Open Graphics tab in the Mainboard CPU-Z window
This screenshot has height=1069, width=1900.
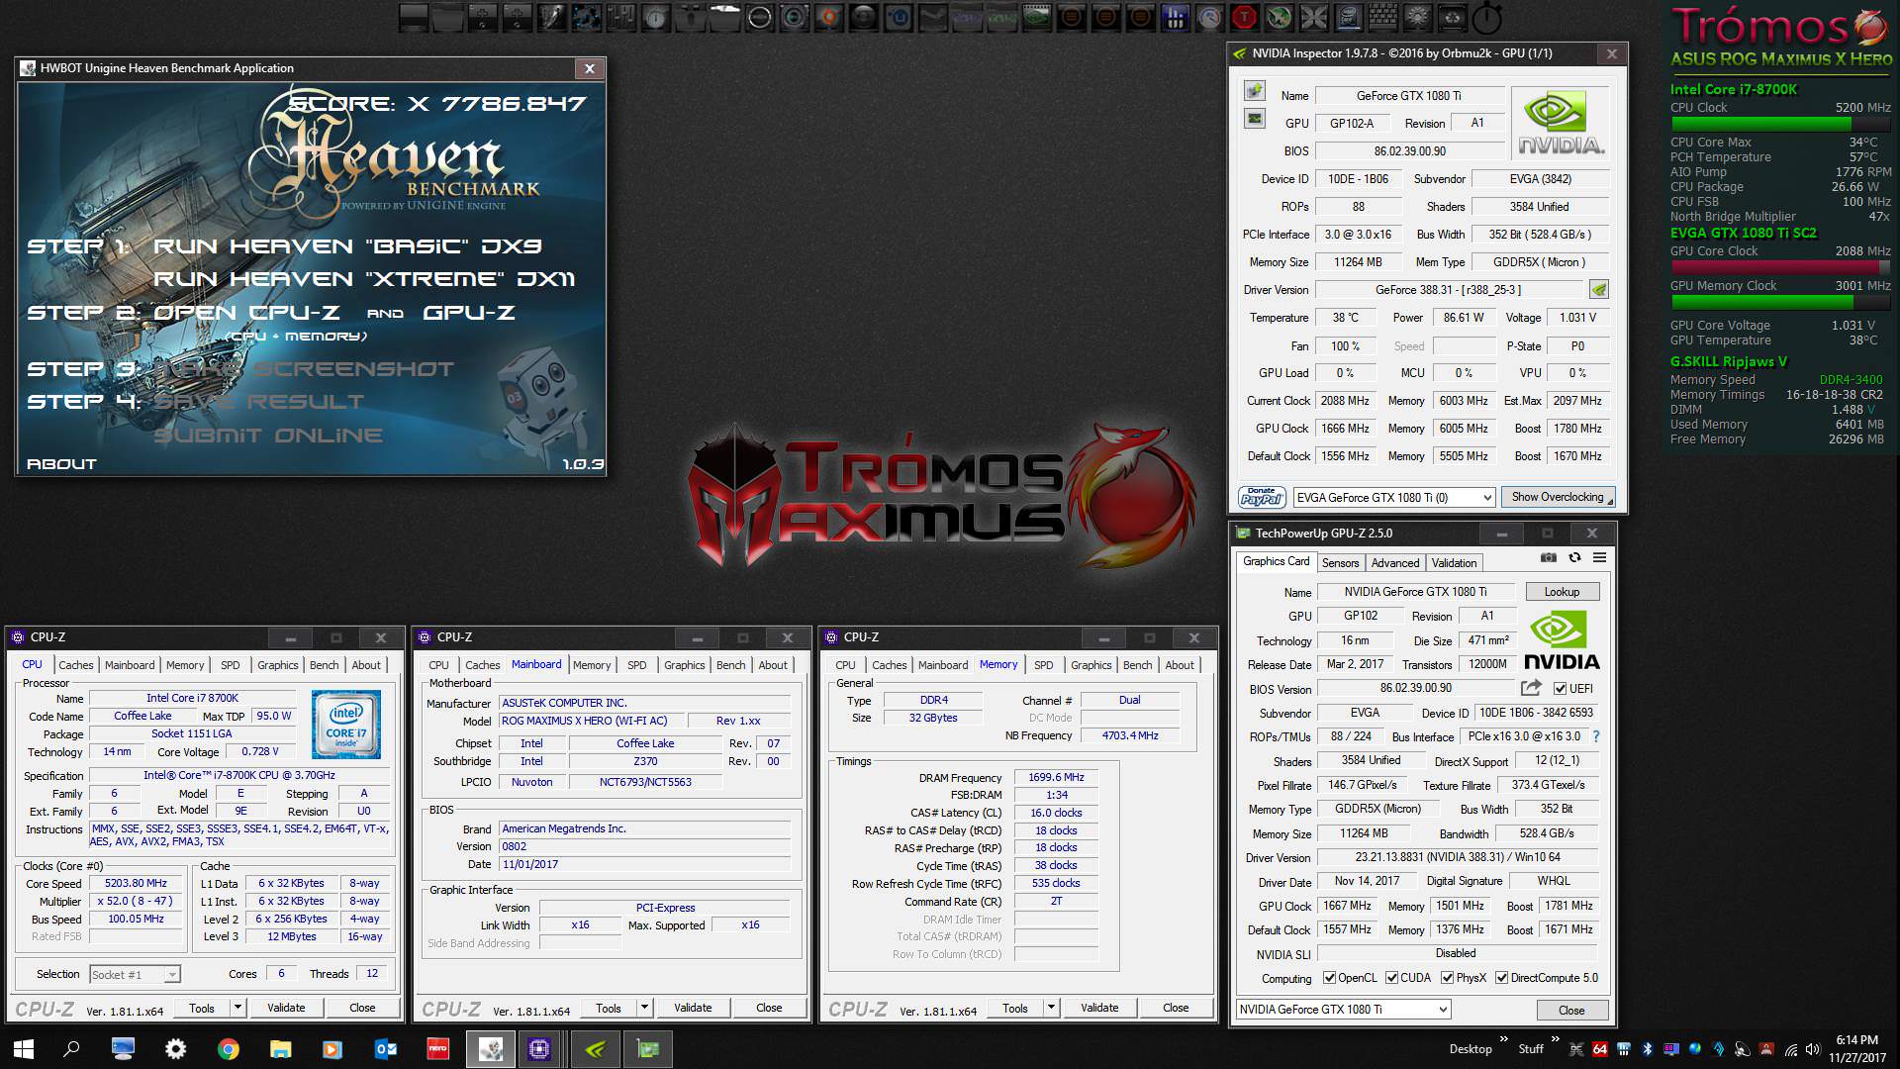pos(684,665)
